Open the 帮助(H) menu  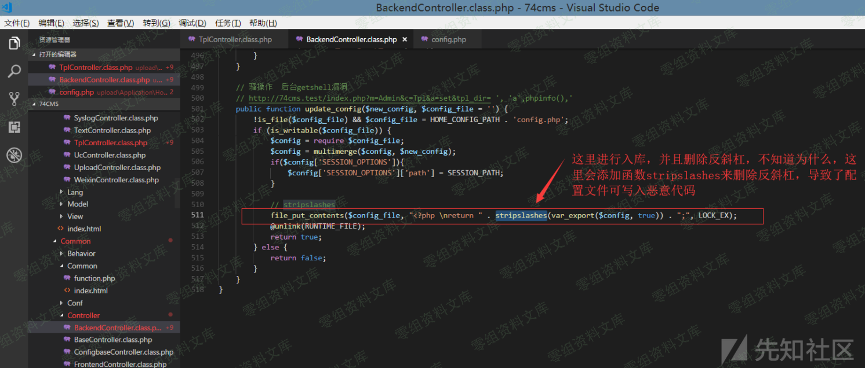click(x=263, y=23)
